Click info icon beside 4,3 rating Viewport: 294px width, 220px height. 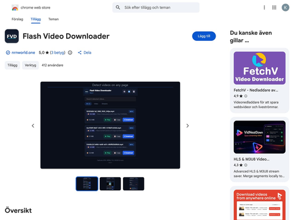tap(246, 165)
